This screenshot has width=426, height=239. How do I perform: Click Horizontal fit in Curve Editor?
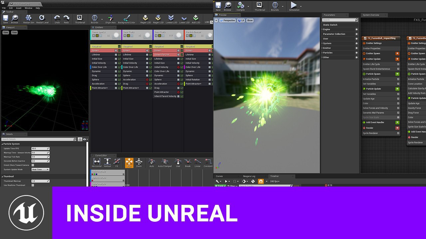coord(97,163)
